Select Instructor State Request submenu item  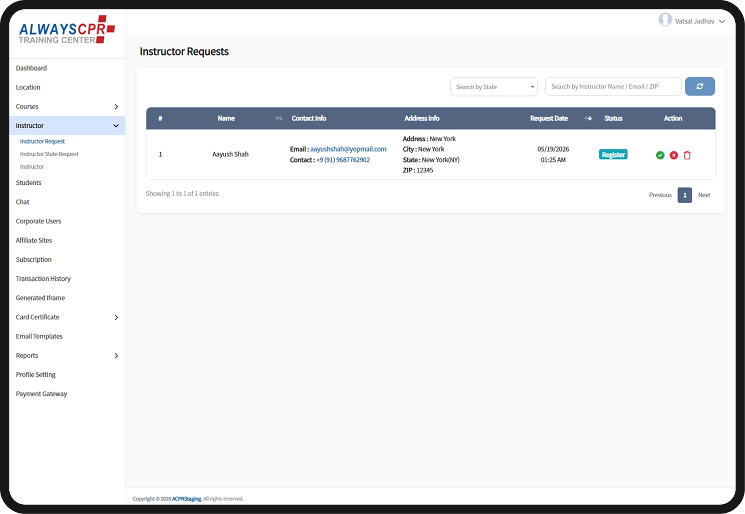coord(49,154)
